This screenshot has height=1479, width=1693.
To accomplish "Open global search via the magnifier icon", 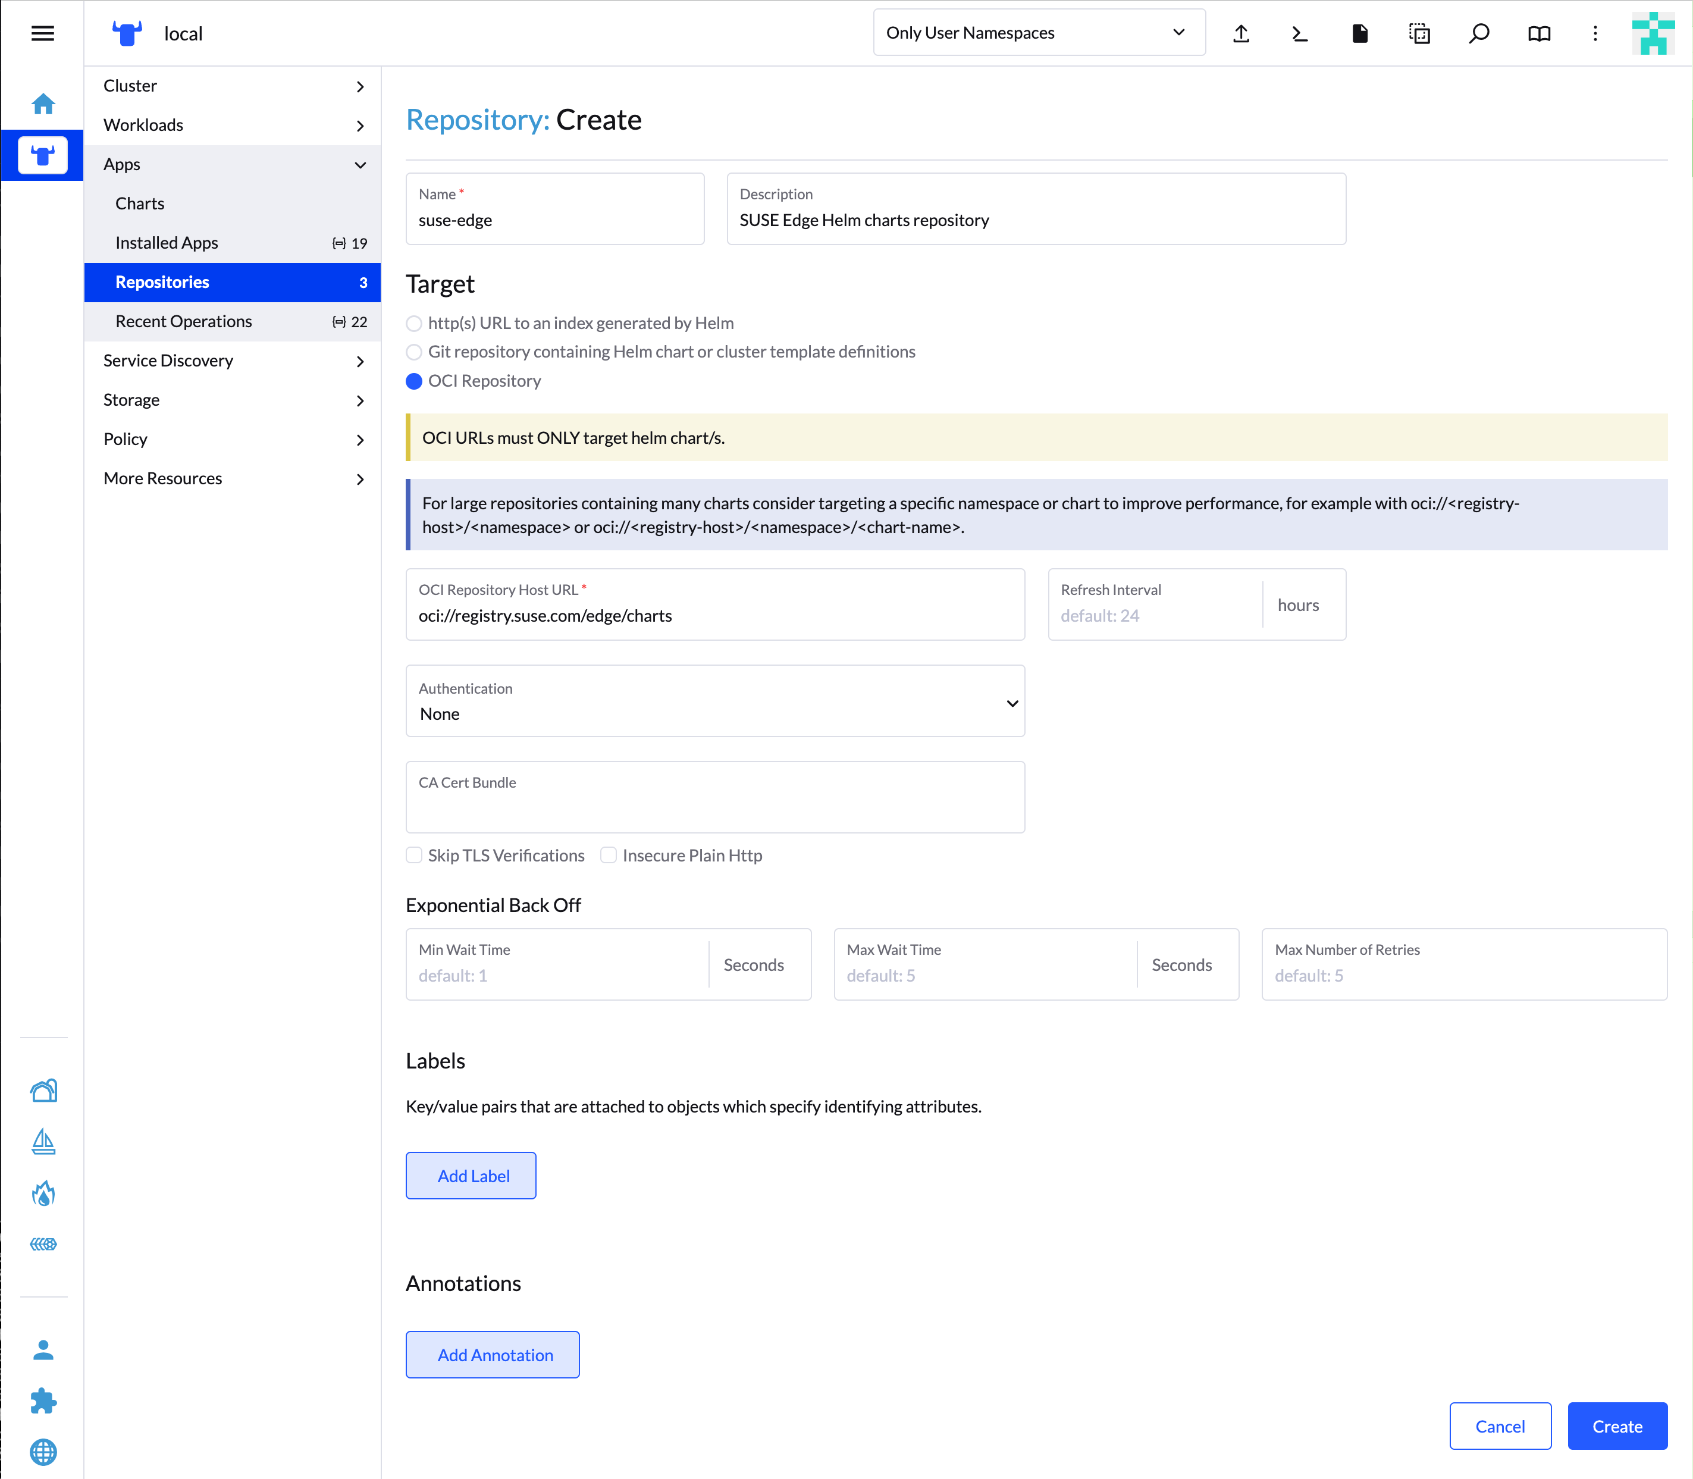I will 1479,33.
